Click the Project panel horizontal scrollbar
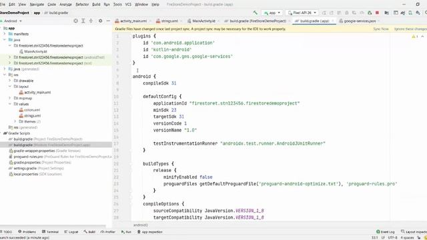Image resolution: width=427 pixels, height=240 pixels. click(x=53, y=226)
